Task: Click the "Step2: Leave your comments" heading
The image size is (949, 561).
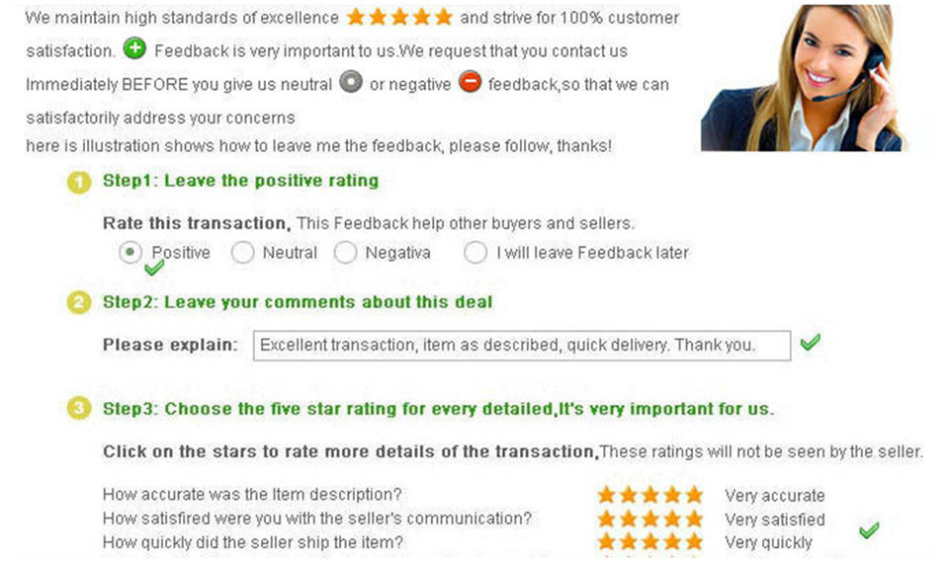Action: point(298,301)
